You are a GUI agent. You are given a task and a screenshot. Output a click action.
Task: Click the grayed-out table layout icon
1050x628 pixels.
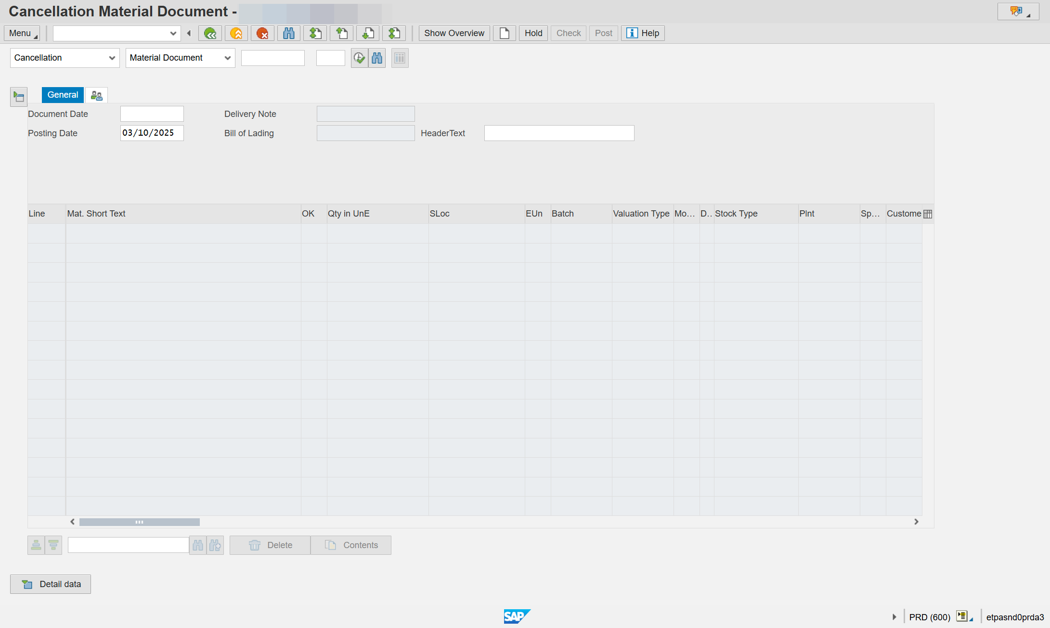(x=400, y=58)
